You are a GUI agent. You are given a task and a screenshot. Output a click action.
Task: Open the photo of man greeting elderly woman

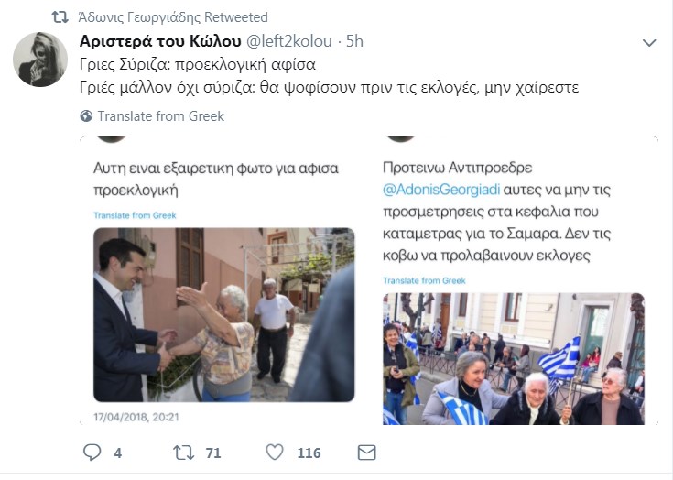coord(224,315)
